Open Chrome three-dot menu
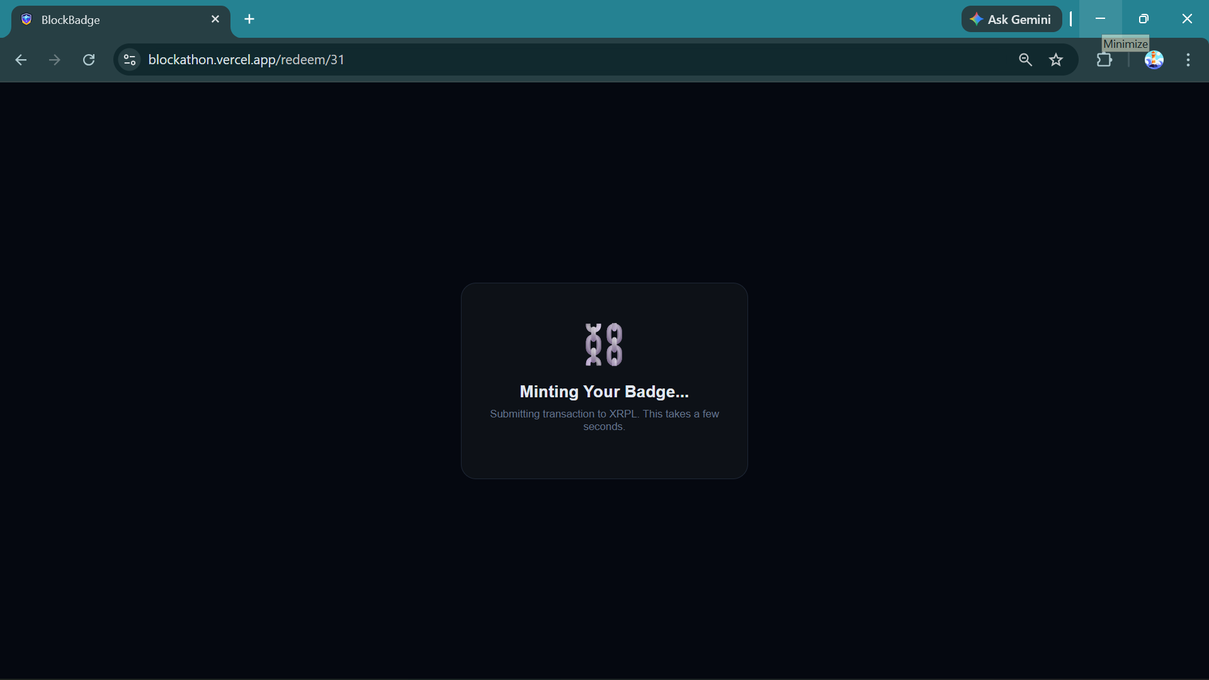 [x=1188, y=60]
